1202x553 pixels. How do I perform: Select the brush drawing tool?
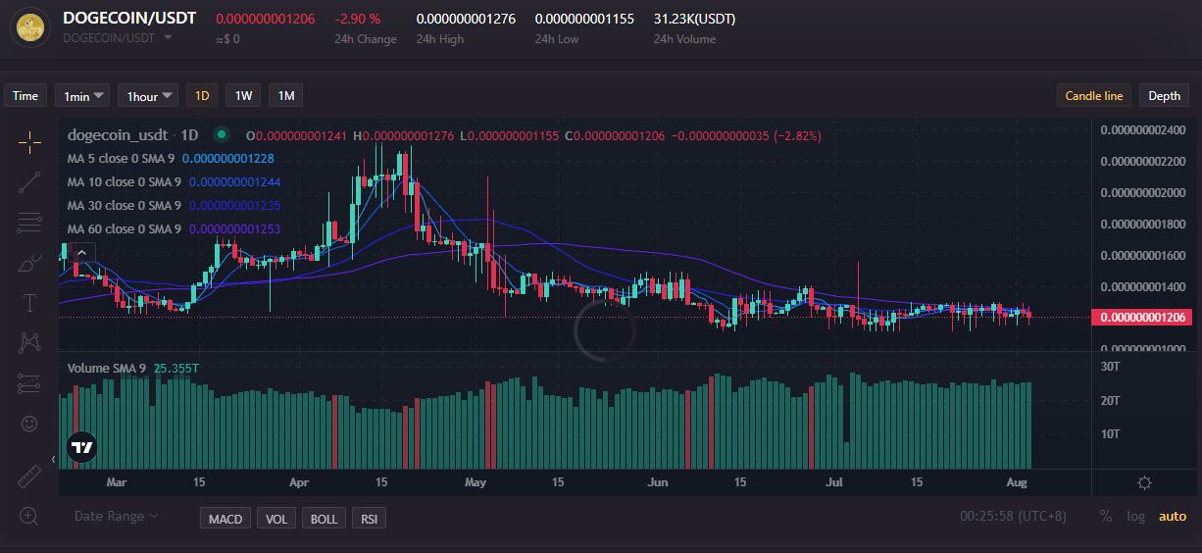(x=29, y=263)
